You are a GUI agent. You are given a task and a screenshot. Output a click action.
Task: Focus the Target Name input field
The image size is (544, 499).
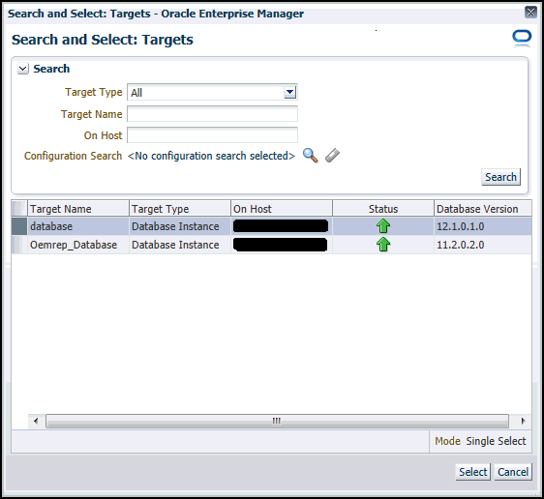[212, 114]
